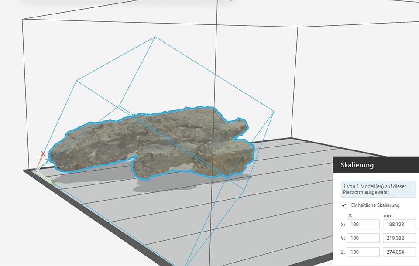Click the Skalierung panel title bar
419x266 pixels.
[375, 165]
